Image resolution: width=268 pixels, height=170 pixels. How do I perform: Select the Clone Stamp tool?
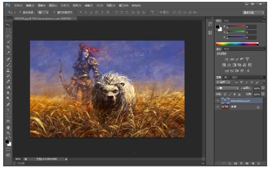tap(8, 70)
